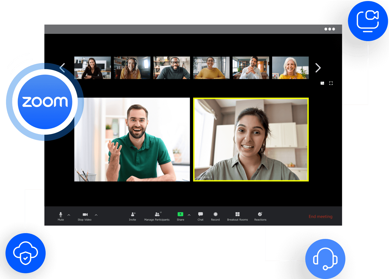389x279 pixels.
Task: Start recording with the Record icon
Action: (215, 214)
